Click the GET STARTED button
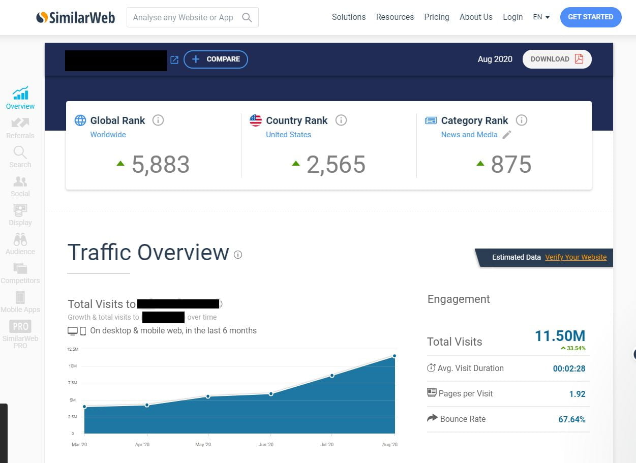Viewport: 636px width, 463px height. click(x=591, y=17)
